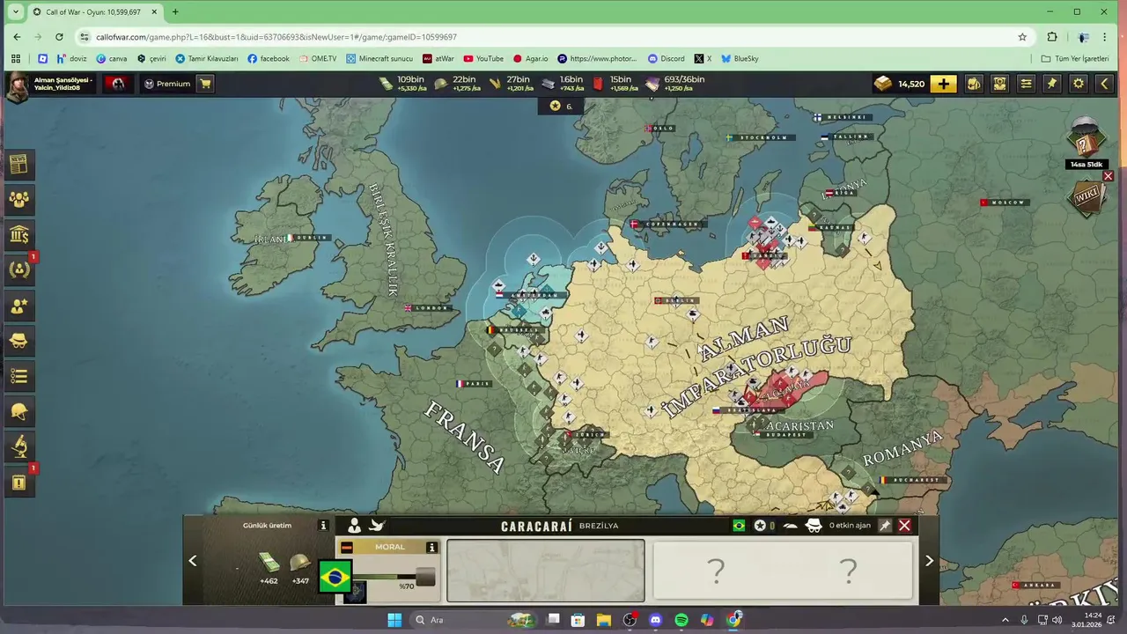Open the medal achievements icon in top bar

click(x=1000, y=84)
